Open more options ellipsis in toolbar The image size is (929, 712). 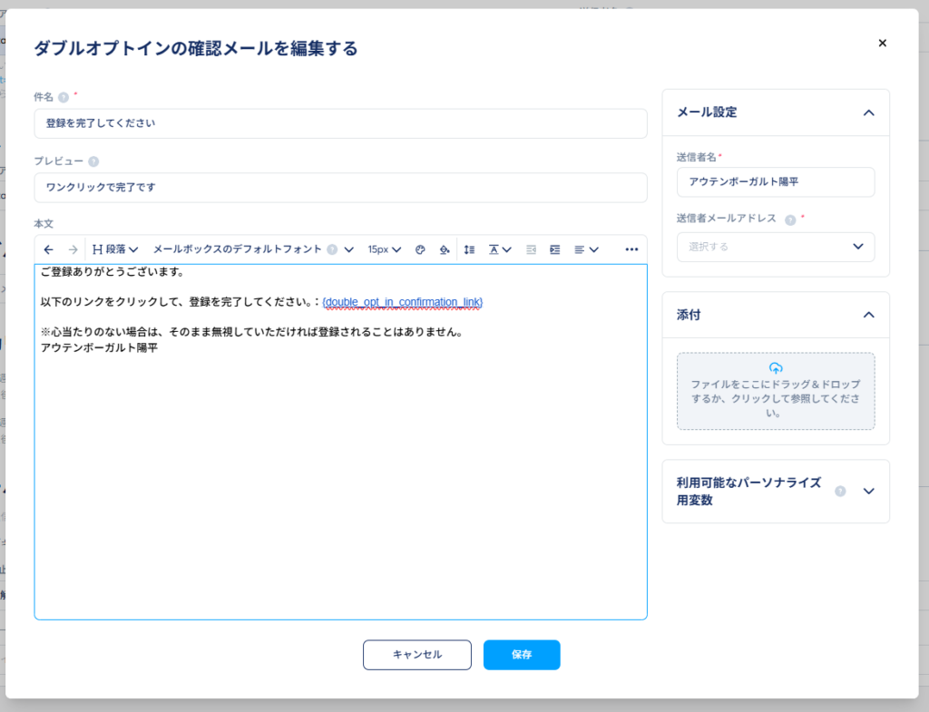pyautogui.click(x=631, y=249)
